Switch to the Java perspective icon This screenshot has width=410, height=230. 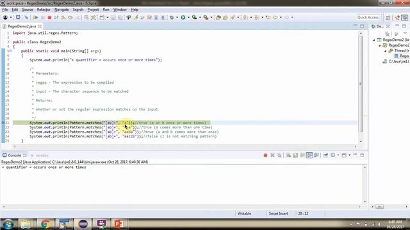[397, 17]
